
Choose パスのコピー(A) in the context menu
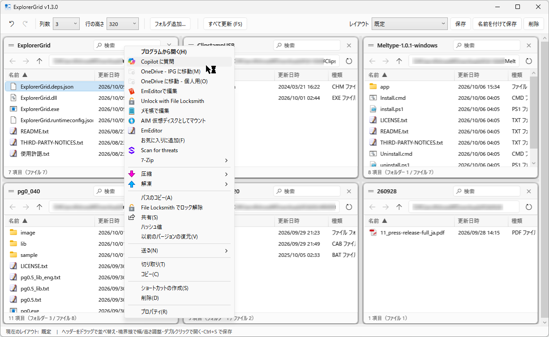tap(179, 198)
